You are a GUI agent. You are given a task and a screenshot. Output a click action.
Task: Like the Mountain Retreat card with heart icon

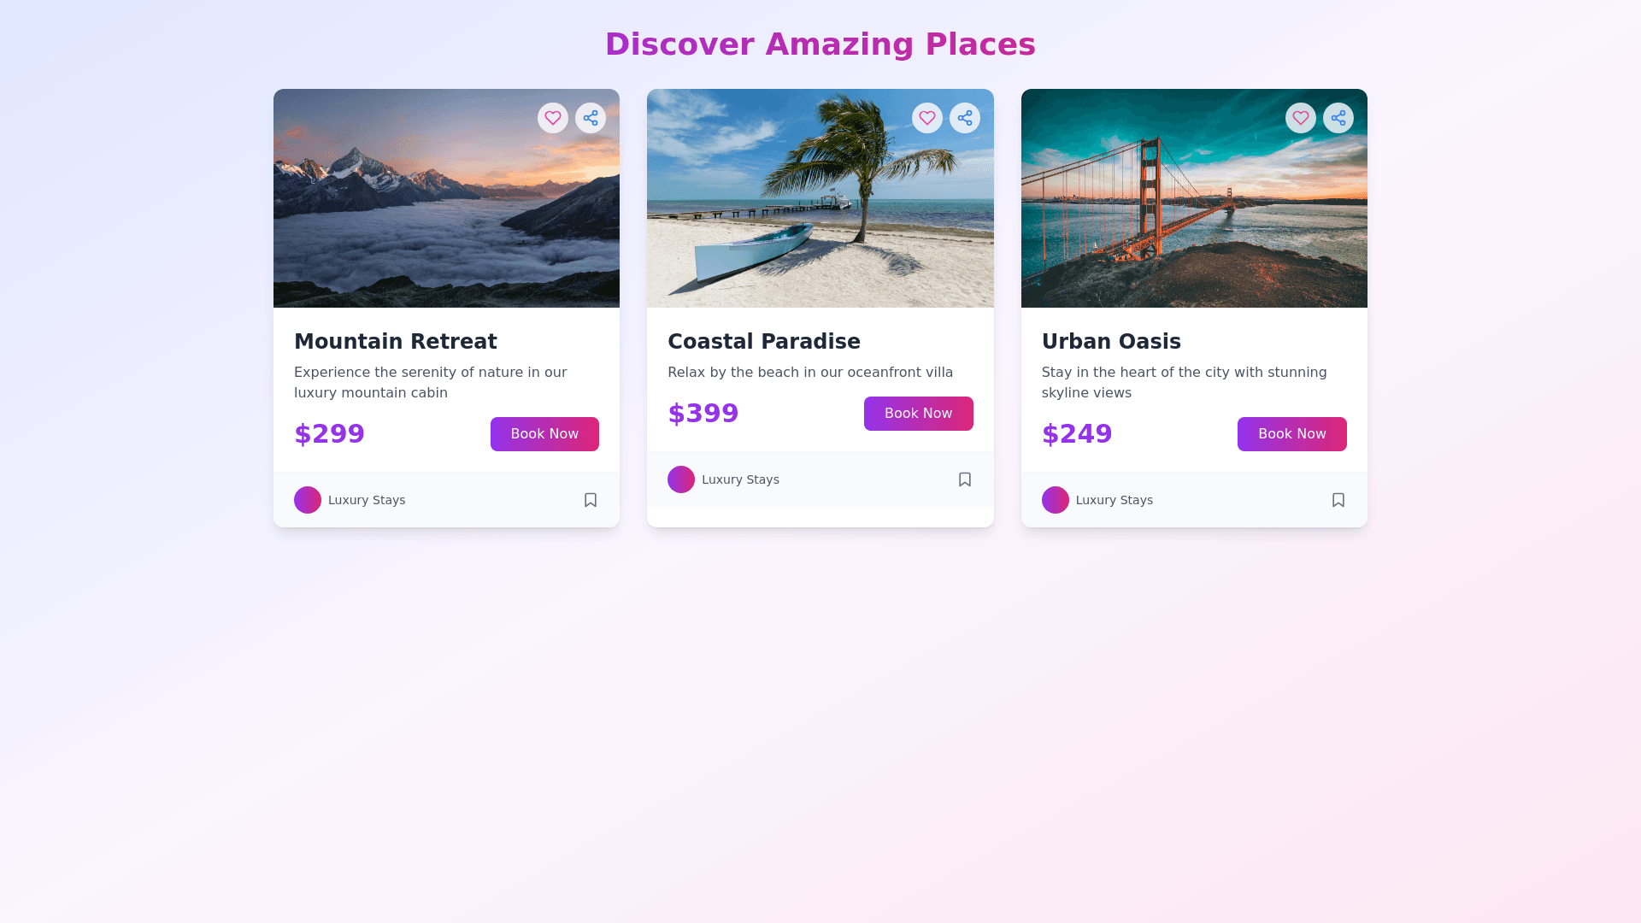(553, 118)
